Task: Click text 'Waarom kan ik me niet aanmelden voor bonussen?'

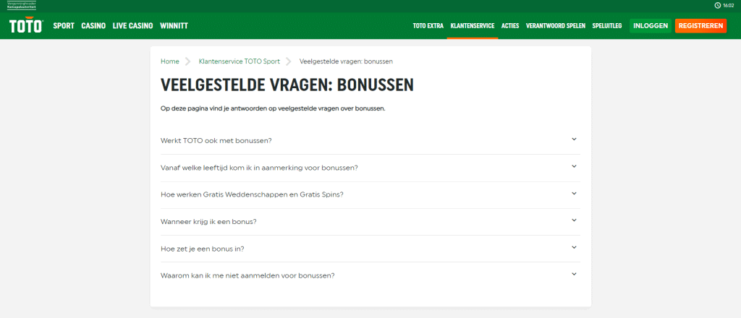Action: pos(247,275)
